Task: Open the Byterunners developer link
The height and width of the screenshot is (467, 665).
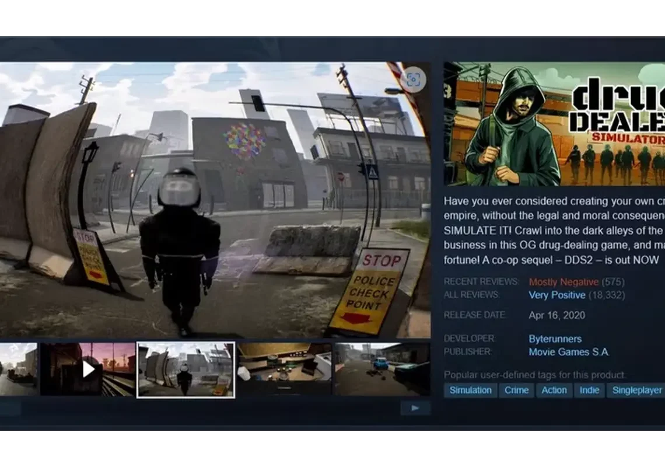Action: 555,339
